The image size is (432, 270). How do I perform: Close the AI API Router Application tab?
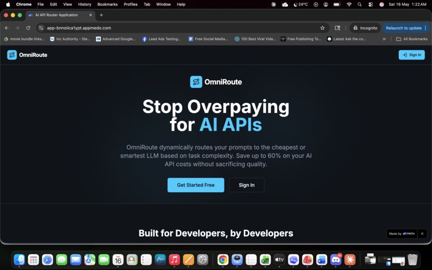pos(91,15)
